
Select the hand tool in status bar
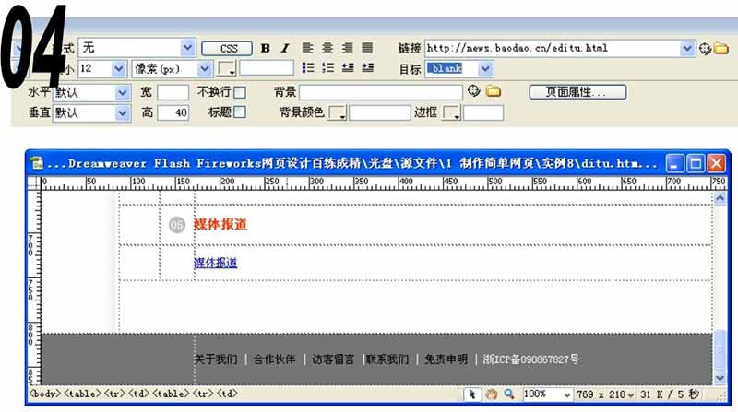point(492,394)
